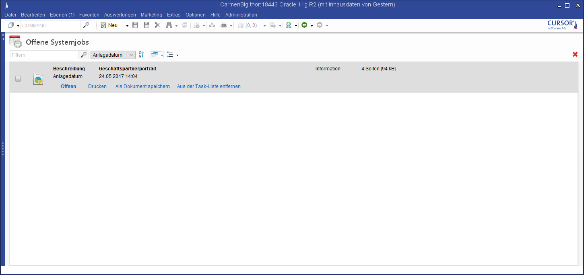Open the Auswertungen menu
The image size is (584, 275).
click(120, 15)
